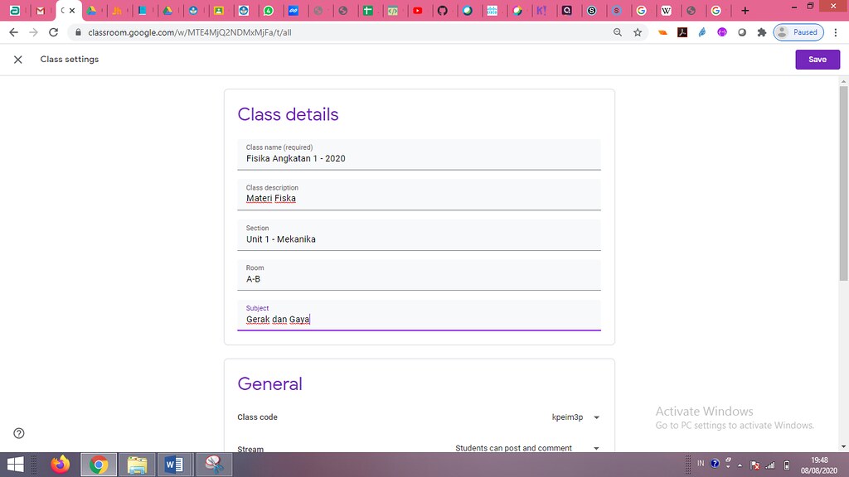The image size is (849, 477).
Task: Edit the Class name field
Action: (x=419, y=155)
